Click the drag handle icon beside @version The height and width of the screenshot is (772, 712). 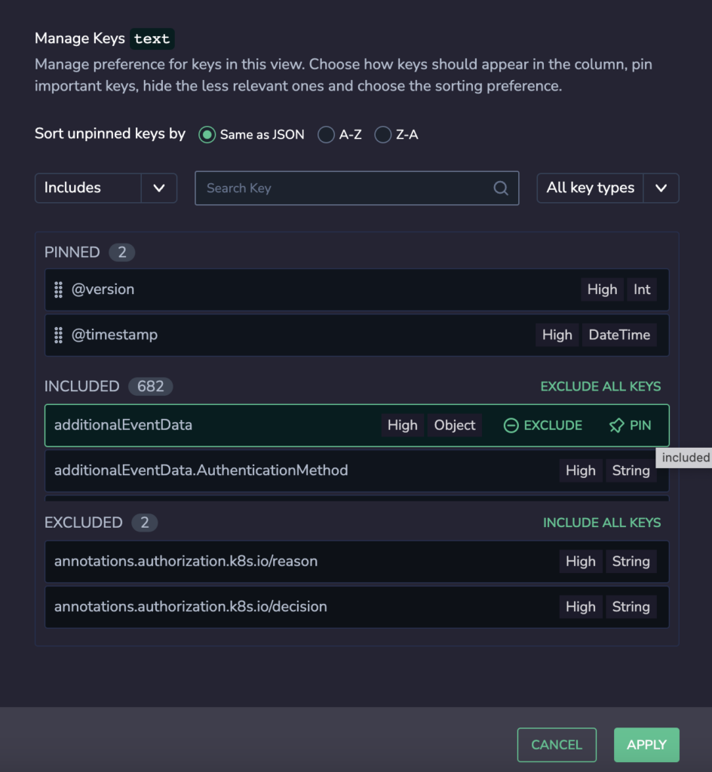[58, 289]
